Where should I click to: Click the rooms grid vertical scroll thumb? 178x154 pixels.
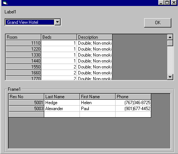pyautogui.click(x=170, y=43)
